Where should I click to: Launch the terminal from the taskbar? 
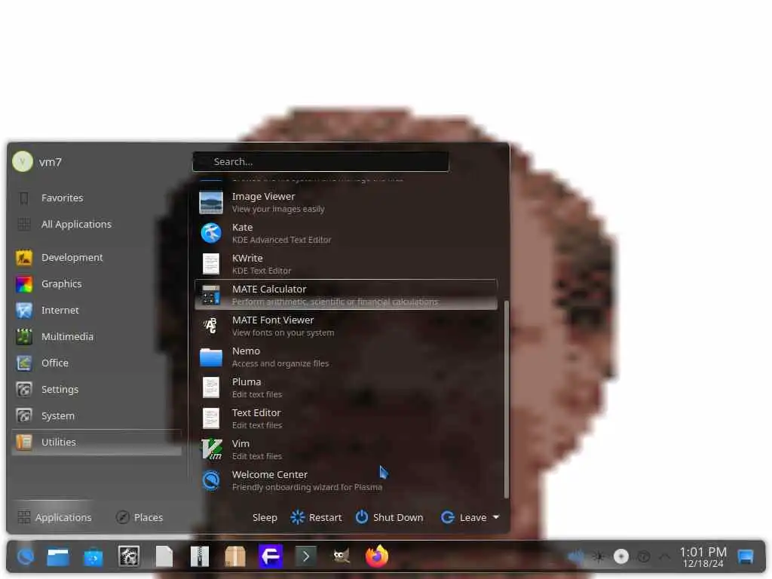pos(306,557)
